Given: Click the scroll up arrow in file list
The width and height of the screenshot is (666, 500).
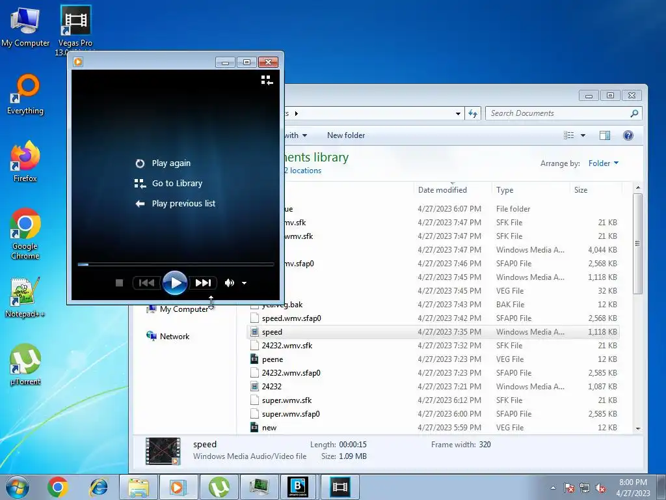Looking at the screenshot, I should (x=637, y=187).
